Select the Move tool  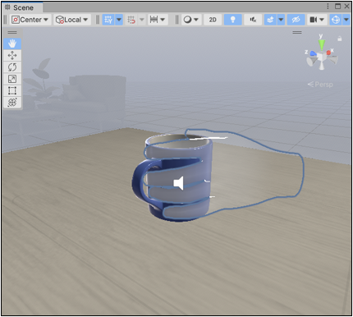[x=12, y=56]
